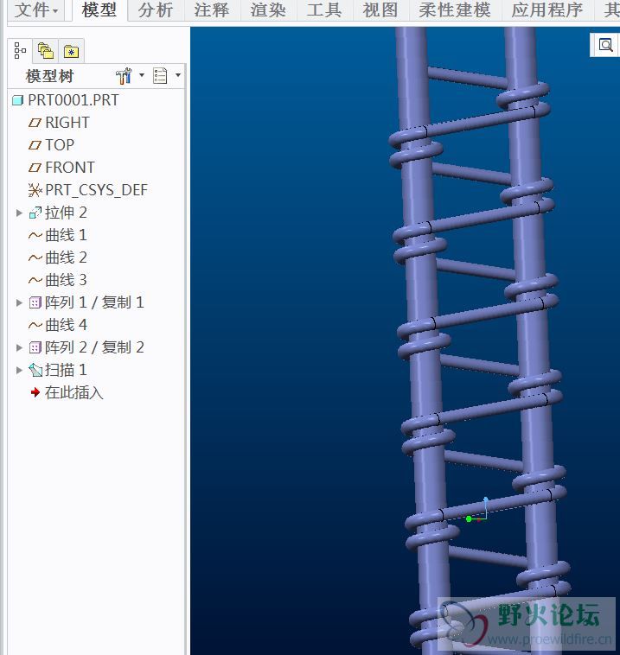620x655 pixels.
Task: Open the 文件 menu
Action: tap(36, 10)
